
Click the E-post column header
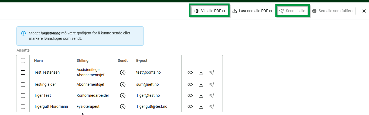(142, 61)
